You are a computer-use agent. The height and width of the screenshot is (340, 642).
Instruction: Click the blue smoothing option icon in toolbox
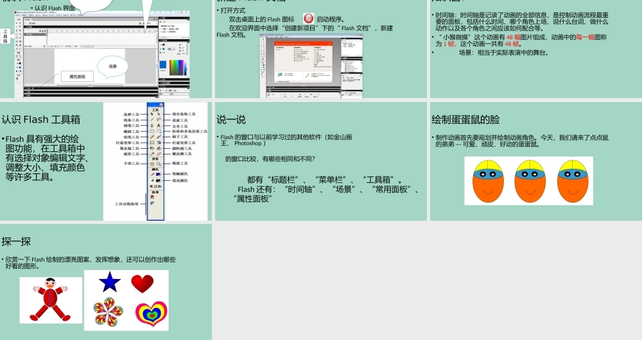[152, 203]
